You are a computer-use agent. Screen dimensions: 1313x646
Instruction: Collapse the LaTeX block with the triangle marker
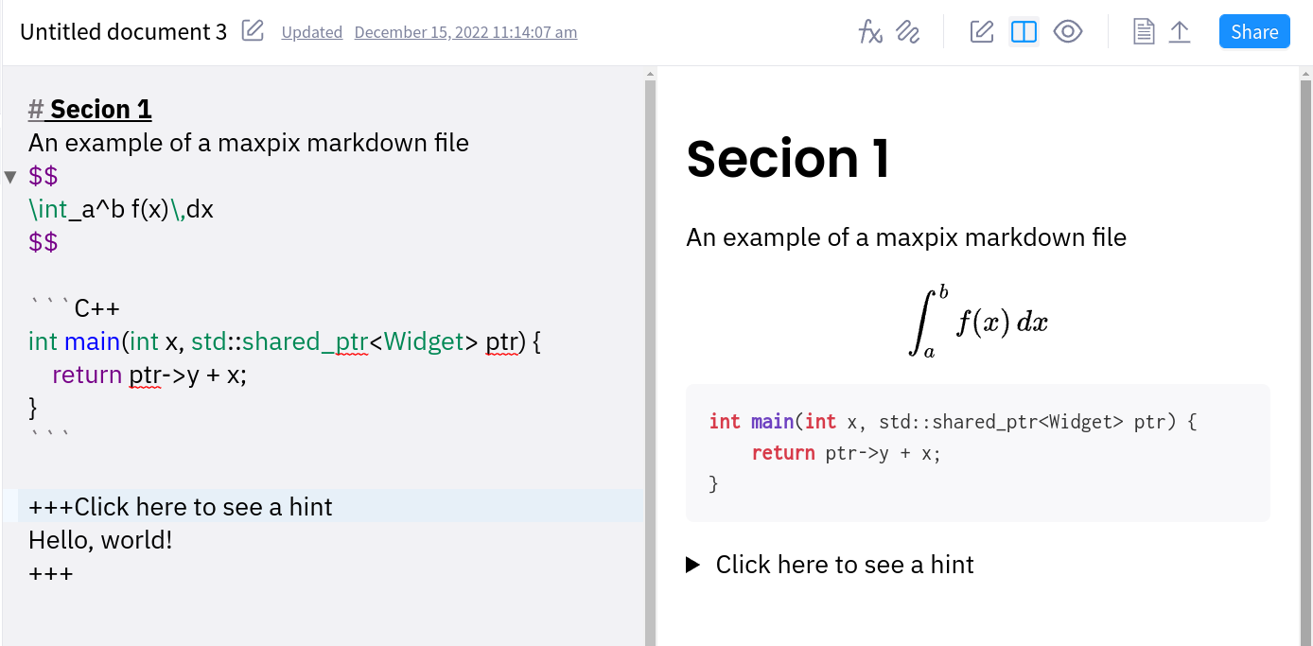9,176
